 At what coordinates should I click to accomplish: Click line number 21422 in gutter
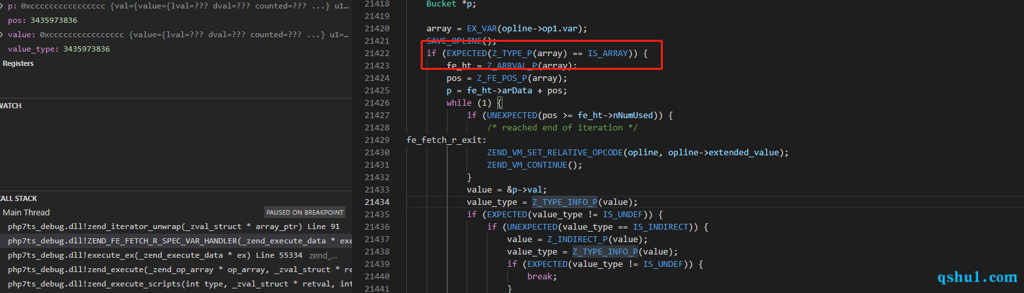point(376,54)
